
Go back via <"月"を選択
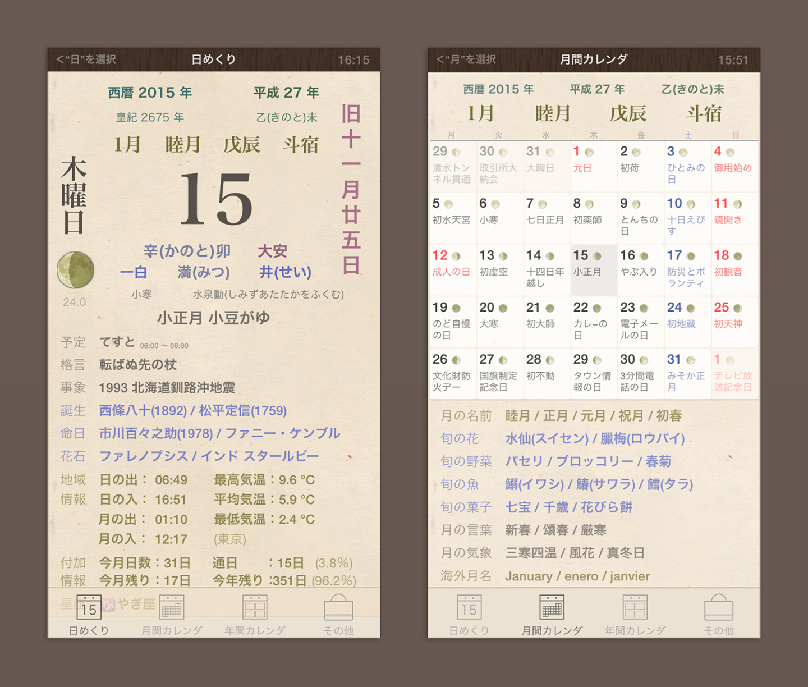[x=466, y=59]
